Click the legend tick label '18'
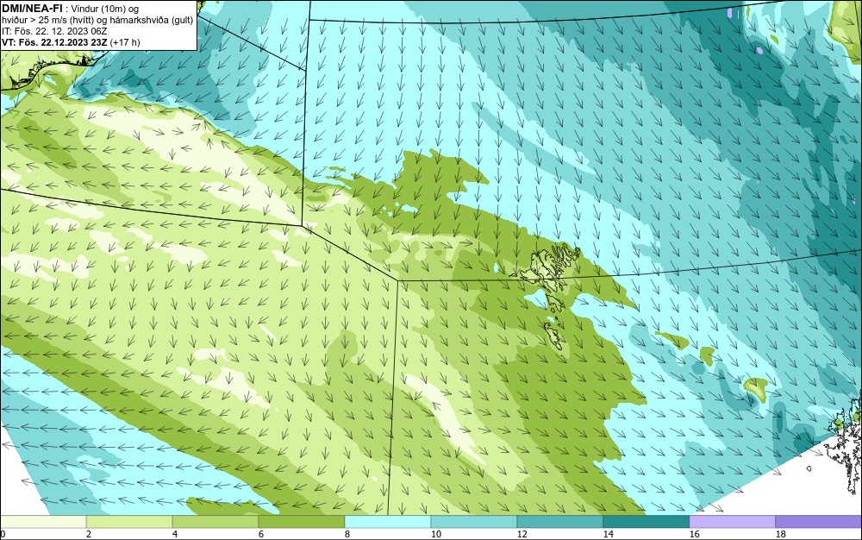 pyautogui.click(x=780, y=534)
